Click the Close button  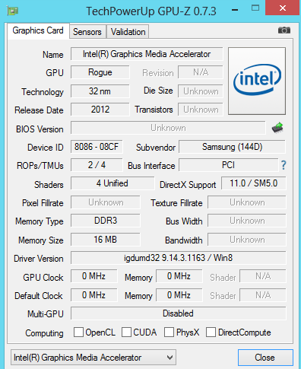(x=265, y=358)
